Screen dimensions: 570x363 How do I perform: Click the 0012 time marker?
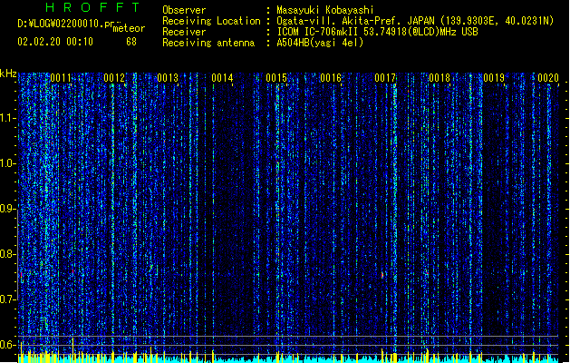(x=114, y=78)
